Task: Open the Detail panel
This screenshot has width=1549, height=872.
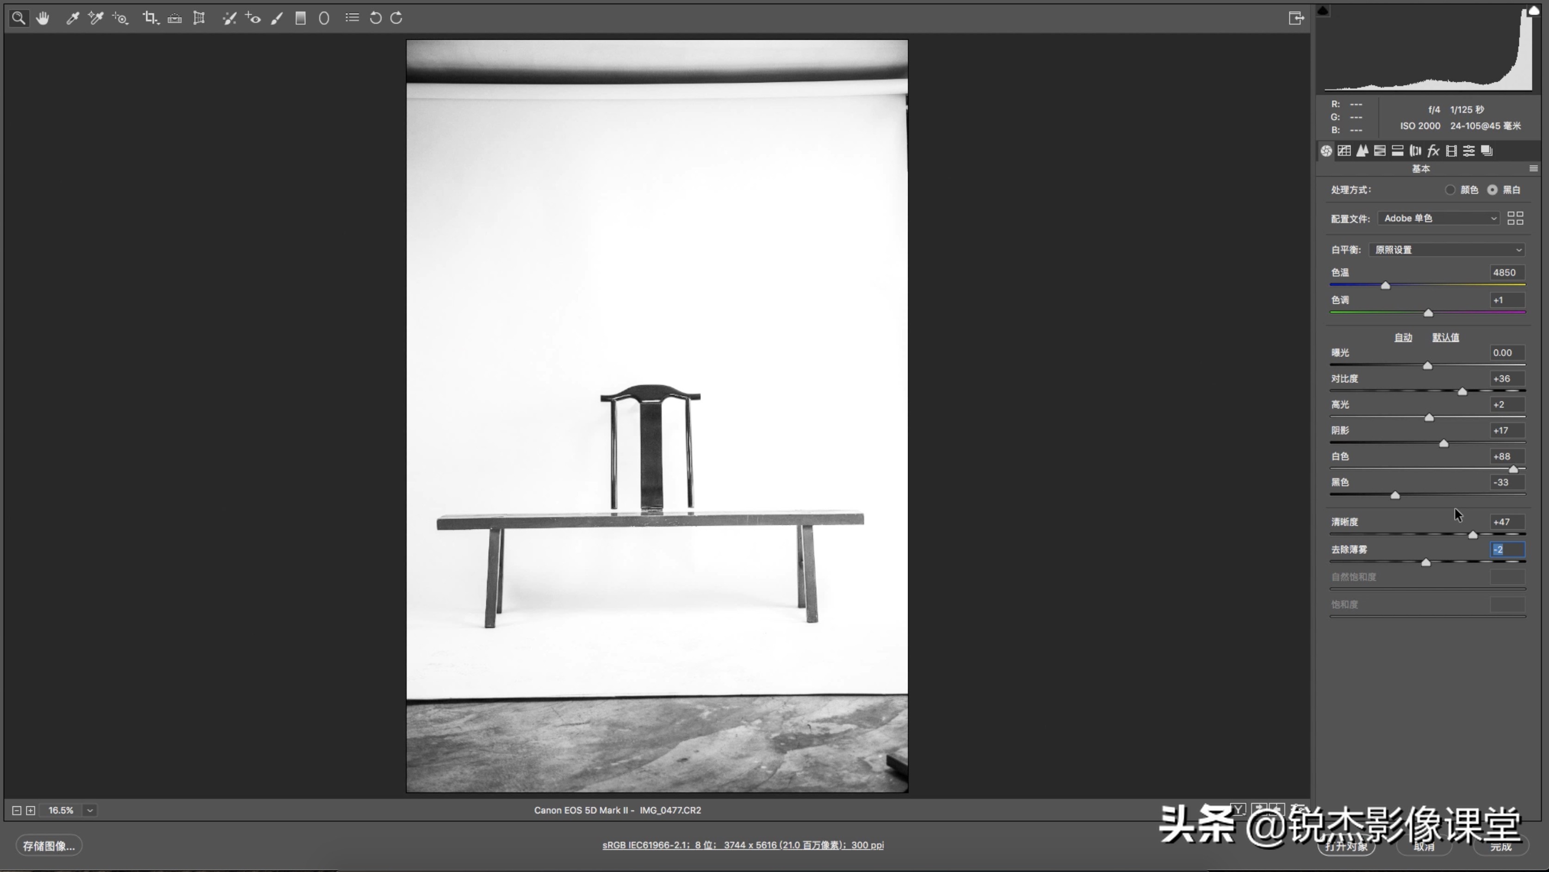Action: [x=1363, y=150]
